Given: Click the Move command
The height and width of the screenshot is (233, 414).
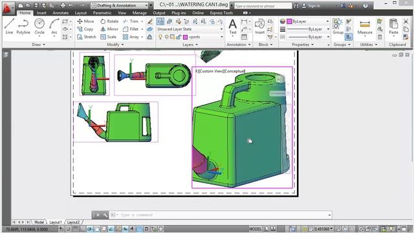Looking at the screenshot, I should pos(85,21).
